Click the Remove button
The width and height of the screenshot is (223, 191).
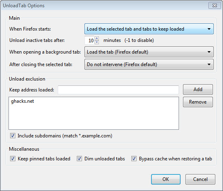click(x=198, y=102)
